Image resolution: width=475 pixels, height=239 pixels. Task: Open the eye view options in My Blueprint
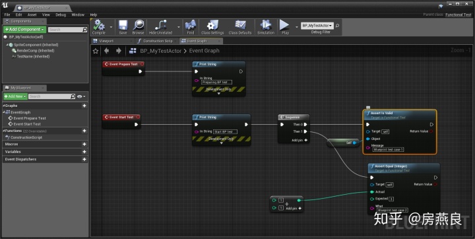click(x=81, y=96)
